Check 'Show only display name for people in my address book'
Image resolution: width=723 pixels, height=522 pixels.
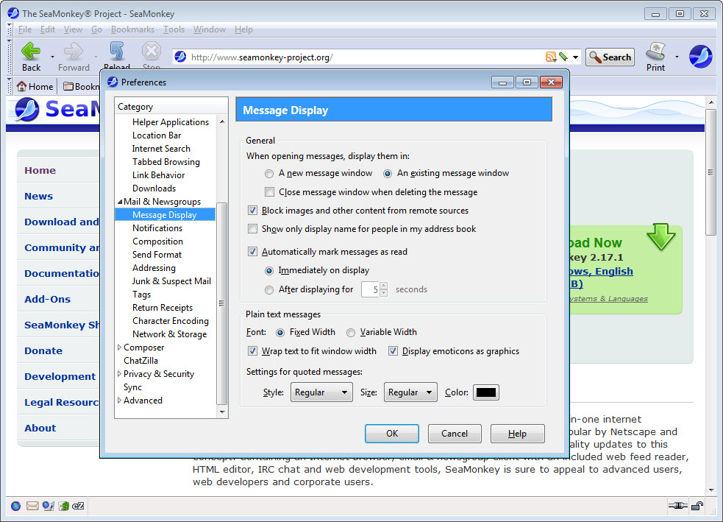(252, 229)
